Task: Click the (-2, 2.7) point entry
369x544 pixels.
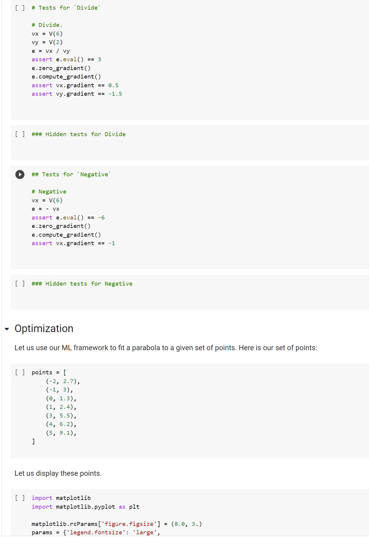Action: point(63,381)
